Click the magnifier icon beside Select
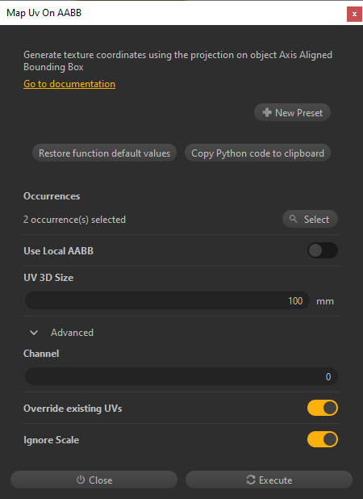The width and height of the screenshot is (363, 499). point(293,219)
